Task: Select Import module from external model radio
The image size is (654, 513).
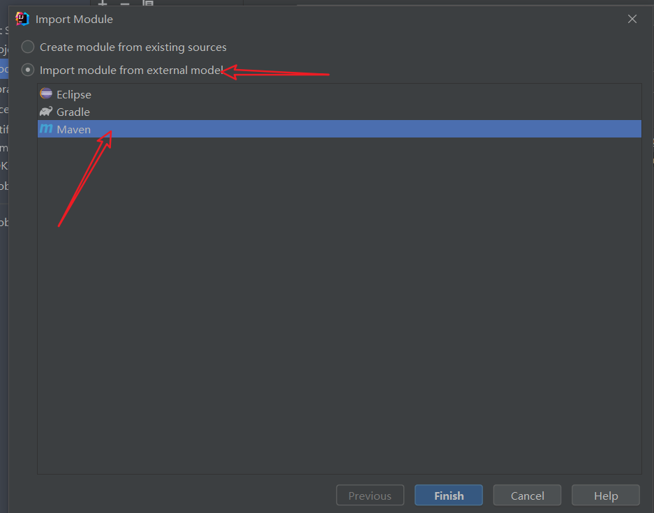Action: tap(28, 70)
